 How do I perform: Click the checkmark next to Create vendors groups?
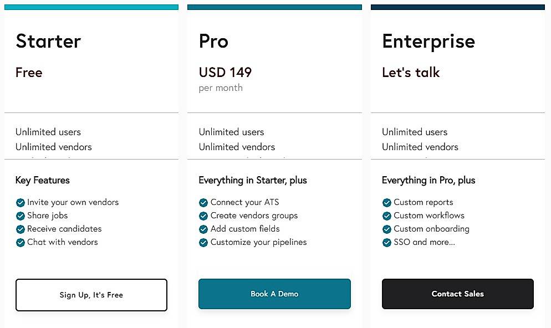point(203,216)
